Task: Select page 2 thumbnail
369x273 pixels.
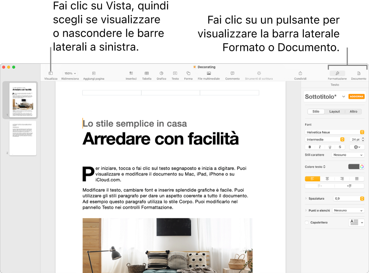Action: [x=23, y=138]
